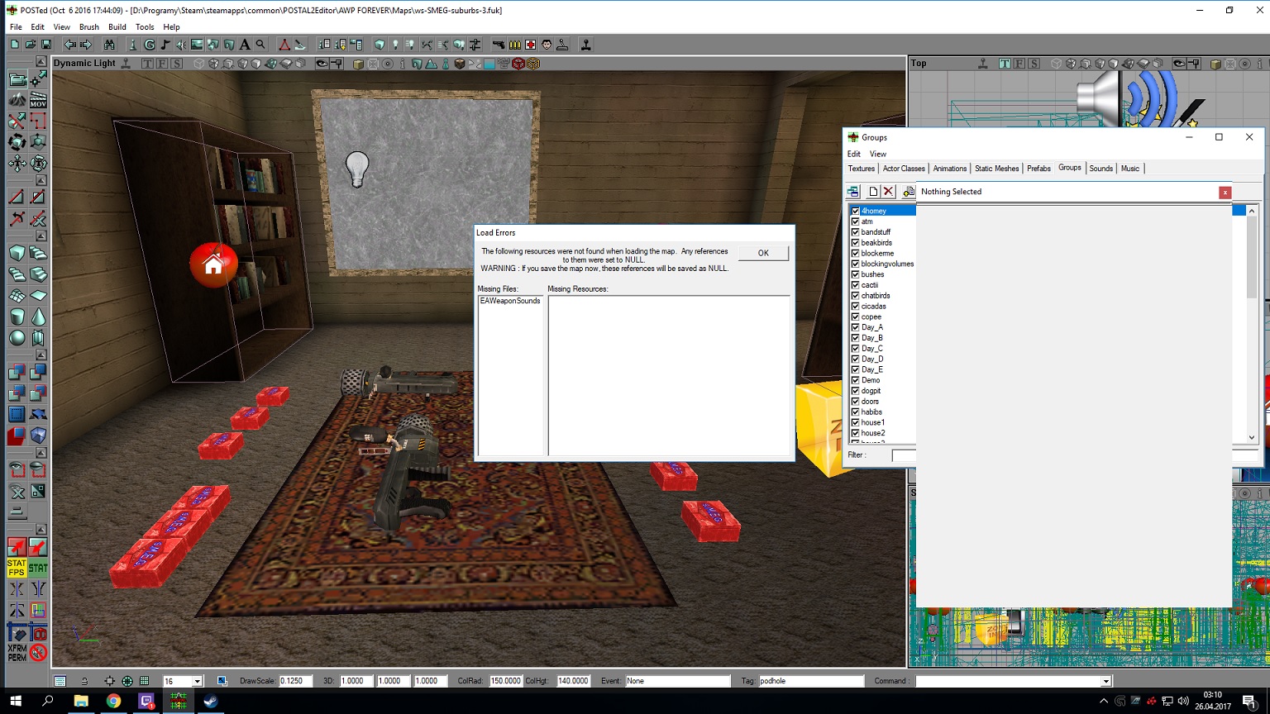This screenshot has width=1270, height=714.
Task: Open the Brush menu
Action: click(x=88, y=27)
